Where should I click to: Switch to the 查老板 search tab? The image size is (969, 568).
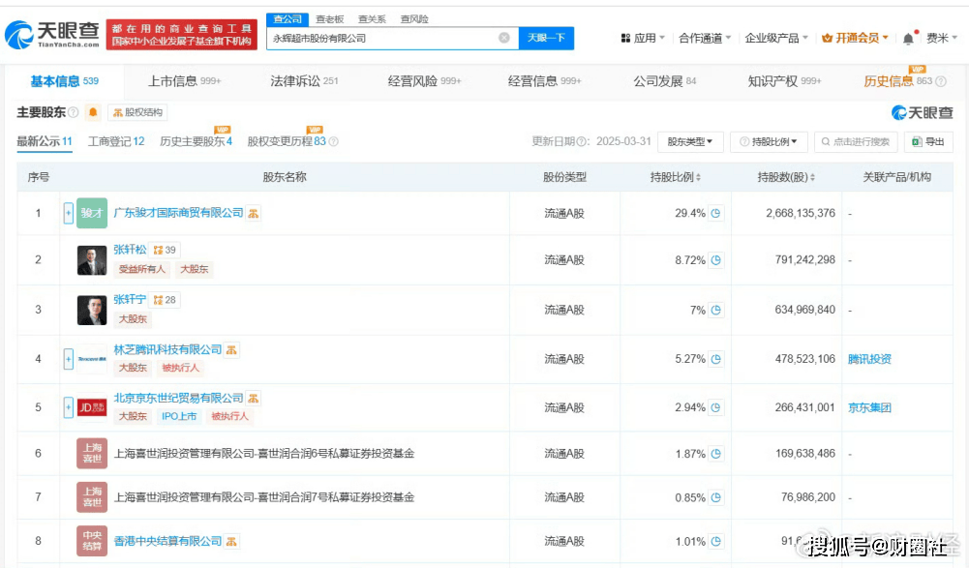329,19
